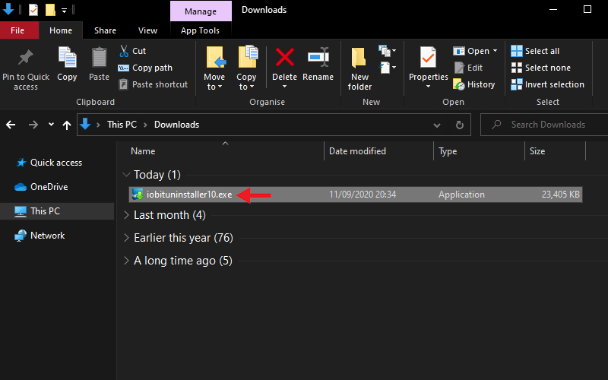This screenshot has width=608, height=380.
Task: Click the blue Downloads icon in address bar
Action: point(85,124)
